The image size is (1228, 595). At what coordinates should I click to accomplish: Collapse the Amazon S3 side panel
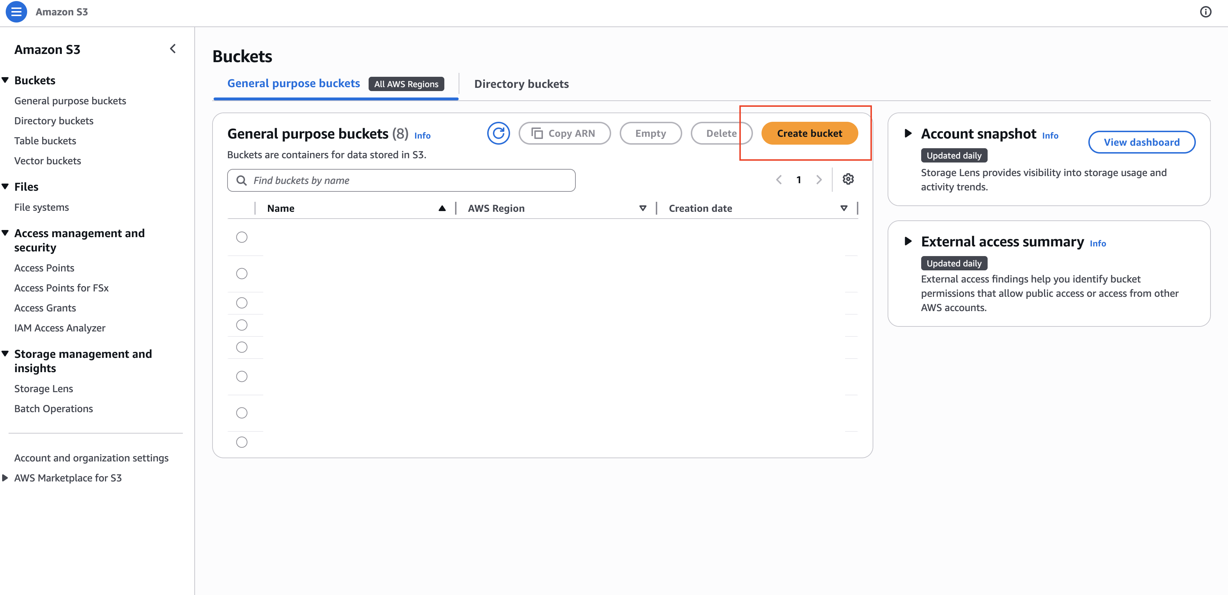(173, 49)
